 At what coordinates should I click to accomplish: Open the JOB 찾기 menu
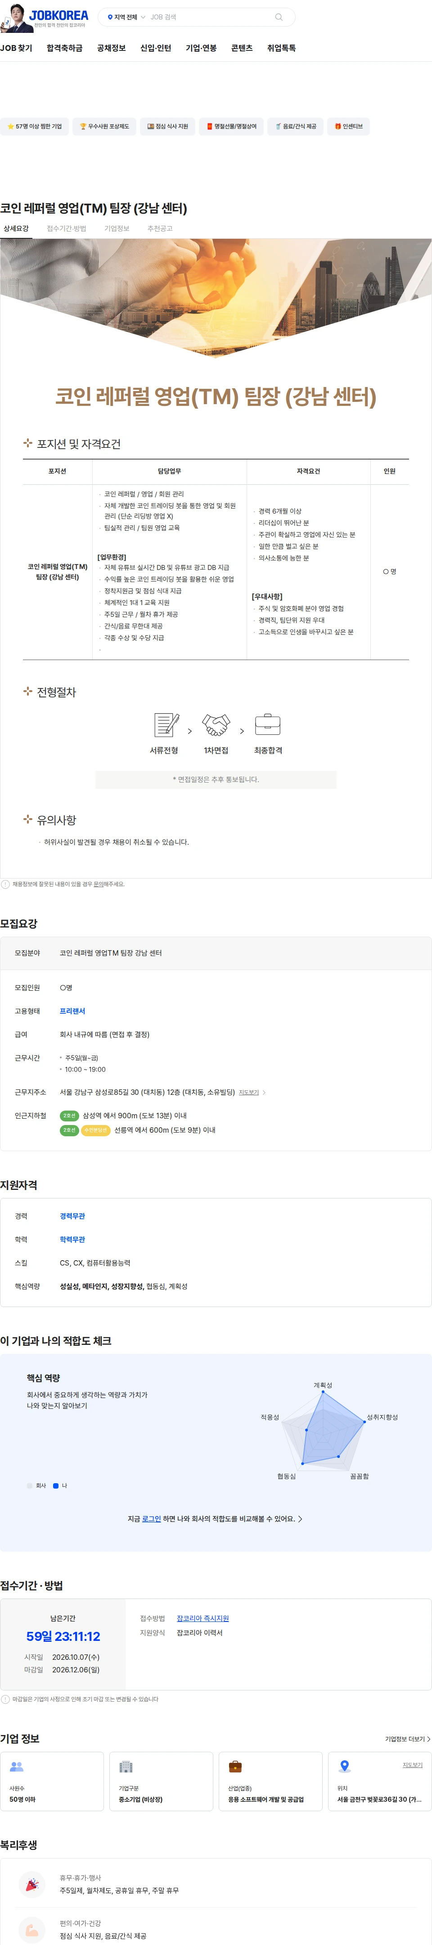[17, 48]
